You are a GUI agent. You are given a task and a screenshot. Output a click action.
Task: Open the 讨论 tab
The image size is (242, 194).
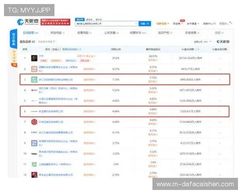(219, 33)
